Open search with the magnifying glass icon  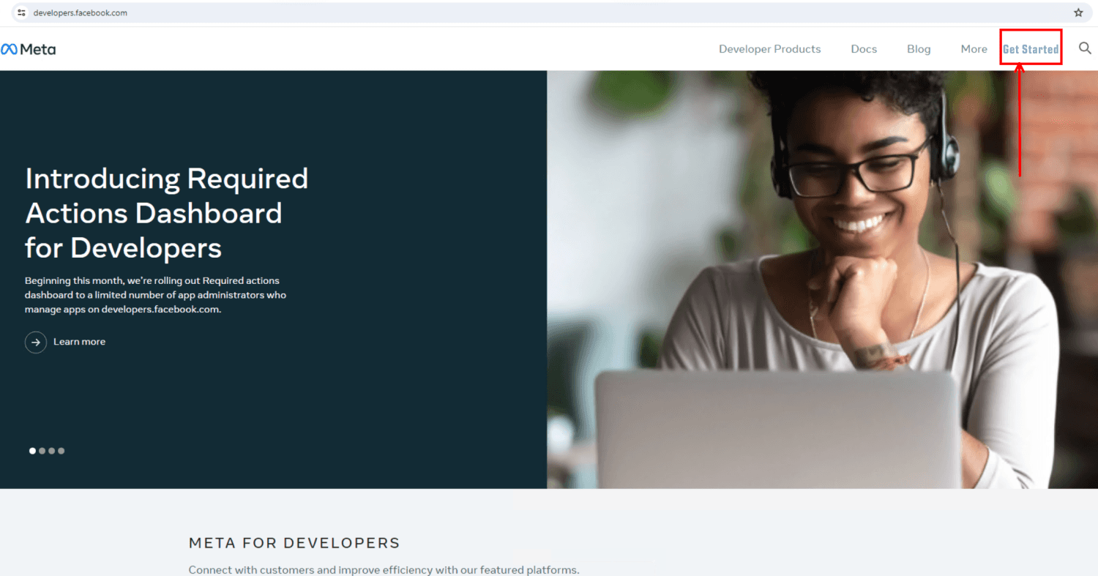click(1085, 48)
